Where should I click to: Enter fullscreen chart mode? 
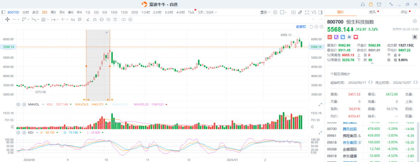[x=307, y=12]
